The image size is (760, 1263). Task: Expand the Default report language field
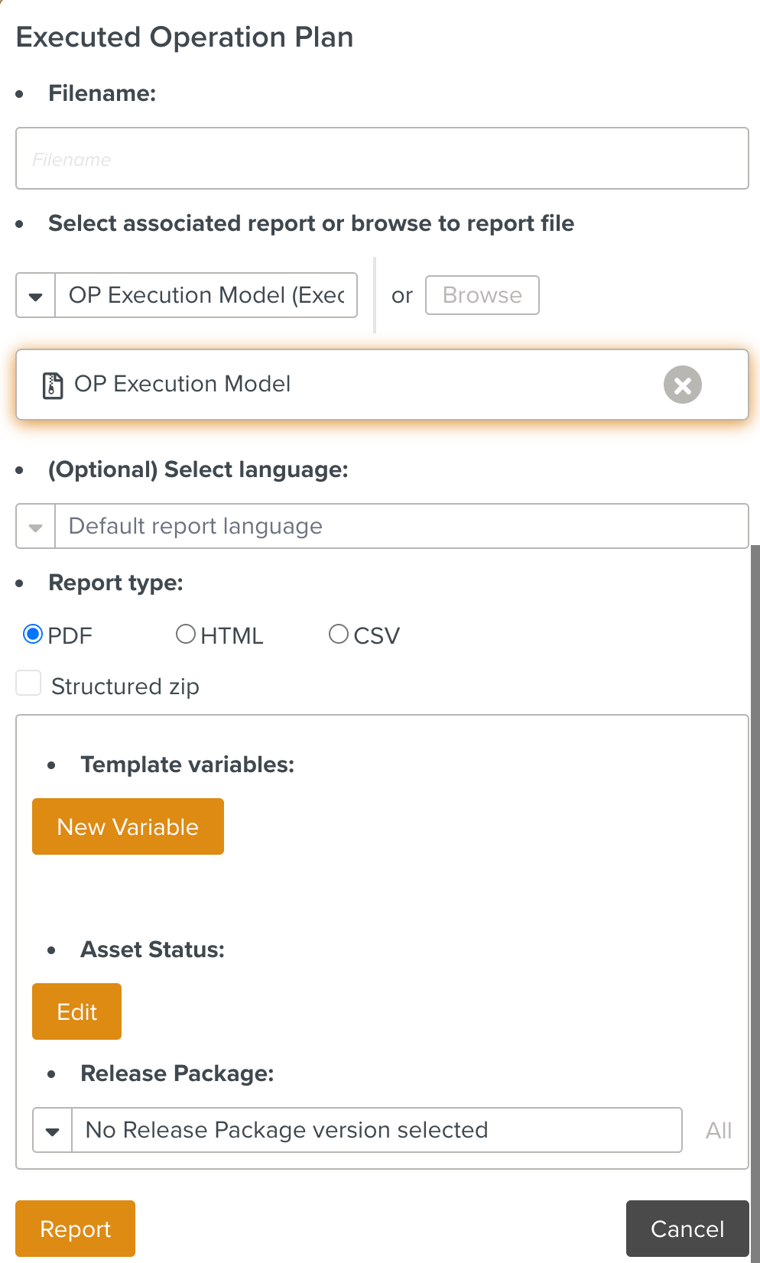pyautogui.click(x=401, y=527)
